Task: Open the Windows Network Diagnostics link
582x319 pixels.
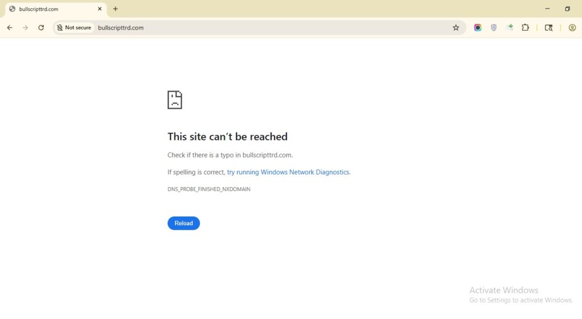Action: 288,172
